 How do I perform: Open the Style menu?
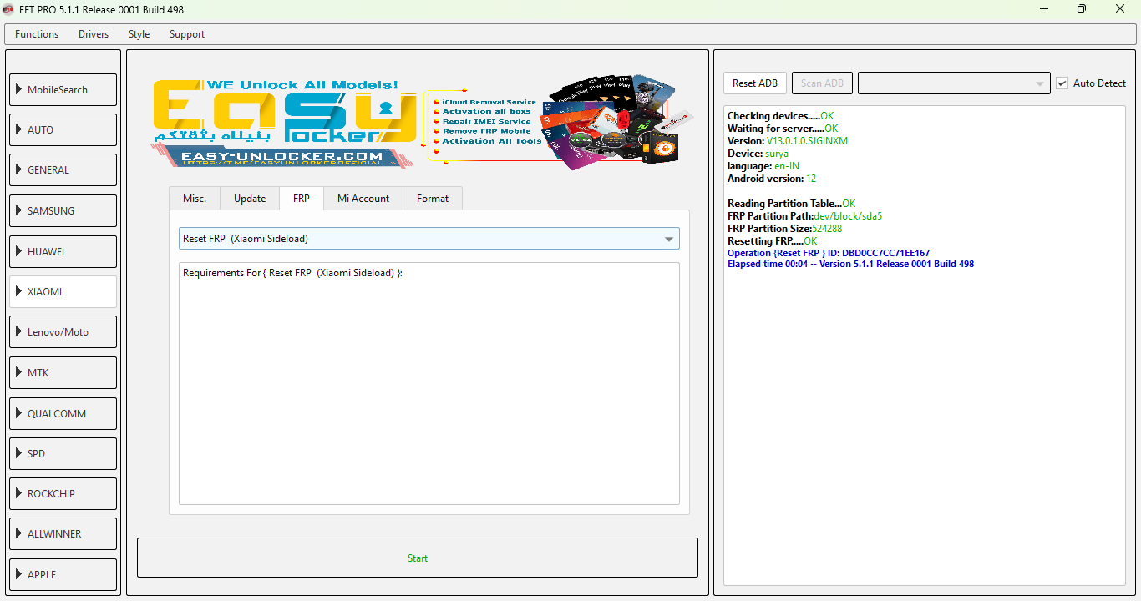coord(139,34)
